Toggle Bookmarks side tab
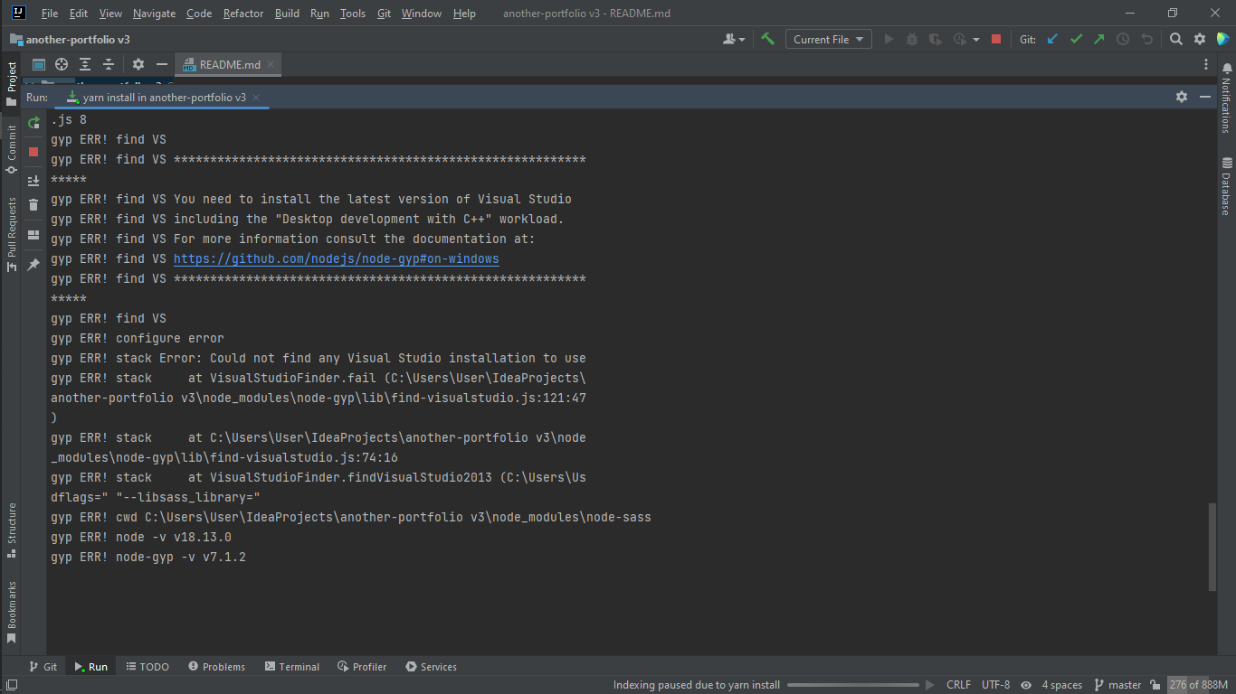Screen dimensions: 1236x694 (11, 612)
